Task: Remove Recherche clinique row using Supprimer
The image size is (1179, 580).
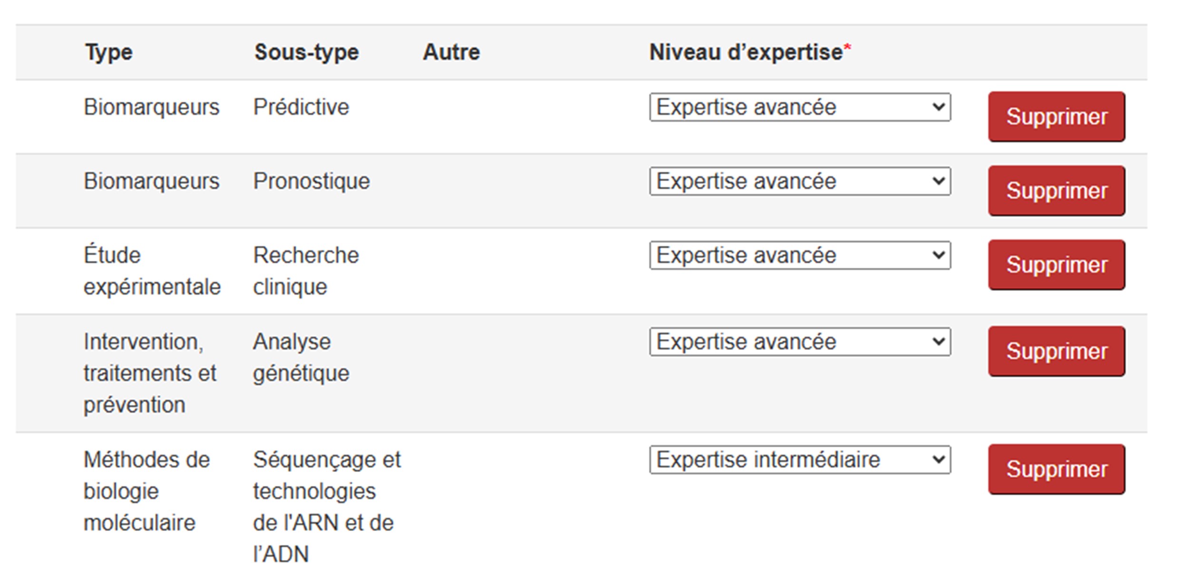Action: 1056,265
